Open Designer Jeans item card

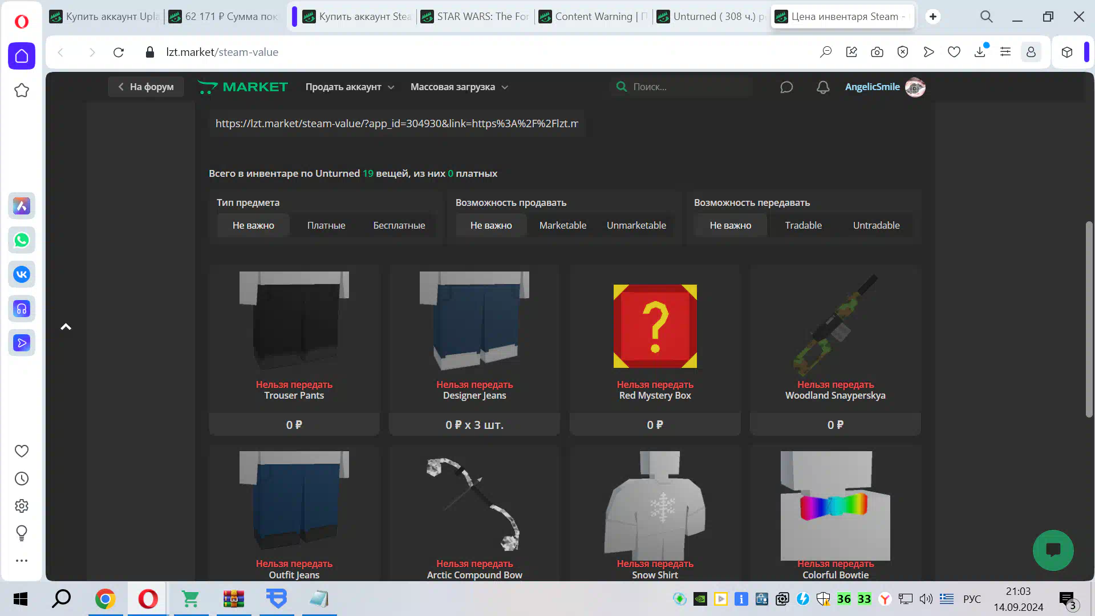click(x=474, y=350)
